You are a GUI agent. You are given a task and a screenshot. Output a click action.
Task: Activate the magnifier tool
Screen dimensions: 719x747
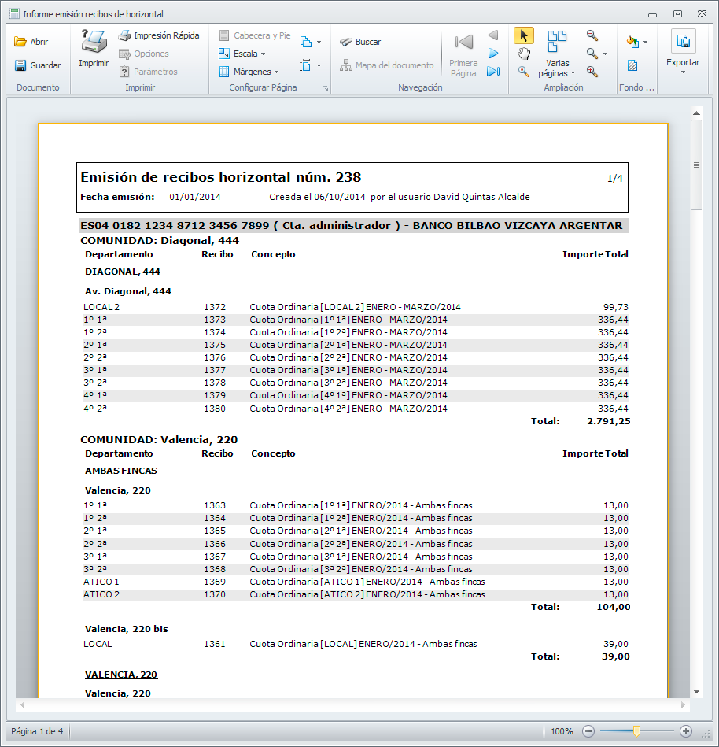pos(524,72)
